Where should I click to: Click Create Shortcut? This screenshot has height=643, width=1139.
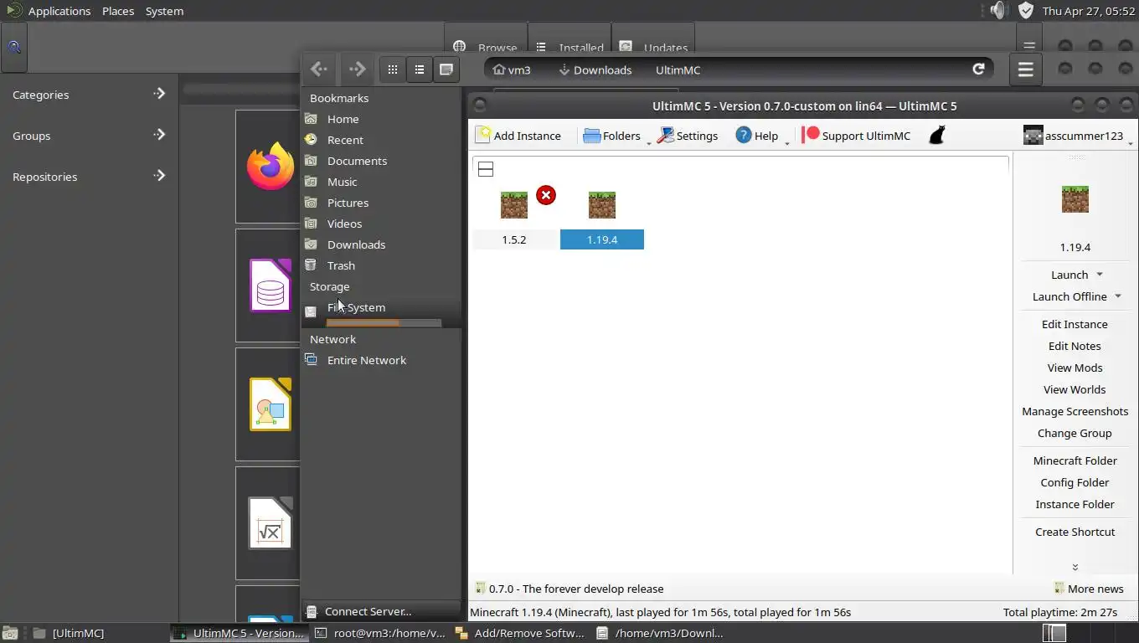(x=1075, y=532)
